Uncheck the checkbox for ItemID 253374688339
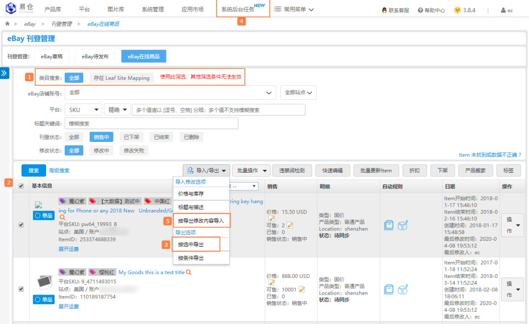This screenshot has width=529, height=324. click(21, 225)
